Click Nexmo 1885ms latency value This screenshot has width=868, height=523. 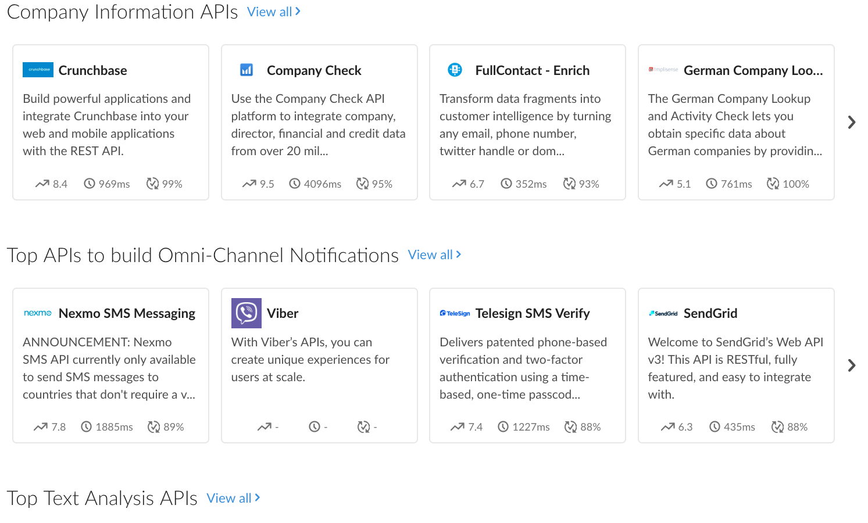click(115, 427)
